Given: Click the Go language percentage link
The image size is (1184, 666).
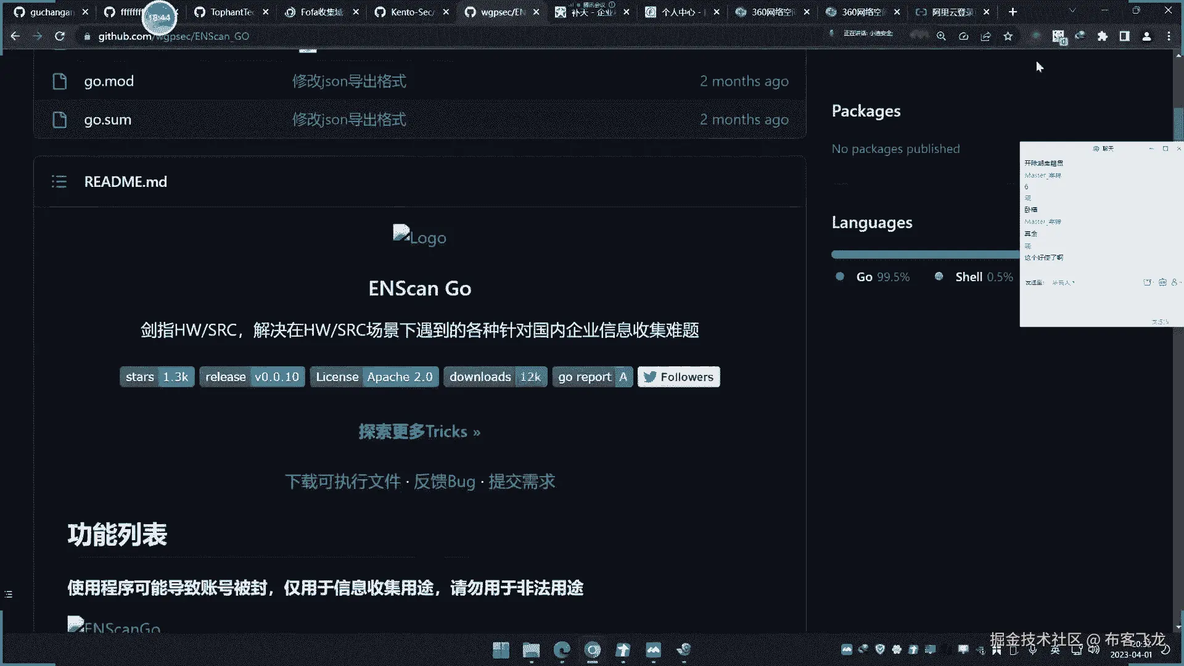Looking at the screenshot, I should pyautogui.click(x=882, y=277).
